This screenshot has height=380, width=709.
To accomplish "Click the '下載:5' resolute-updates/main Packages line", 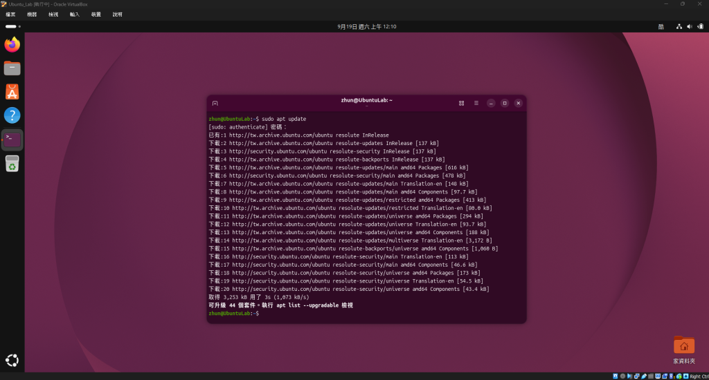I will (x=338, y=168).
